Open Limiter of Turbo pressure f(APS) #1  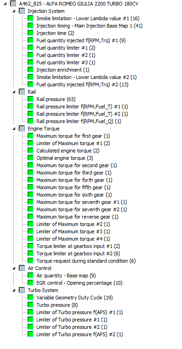(x=80, y=312)
